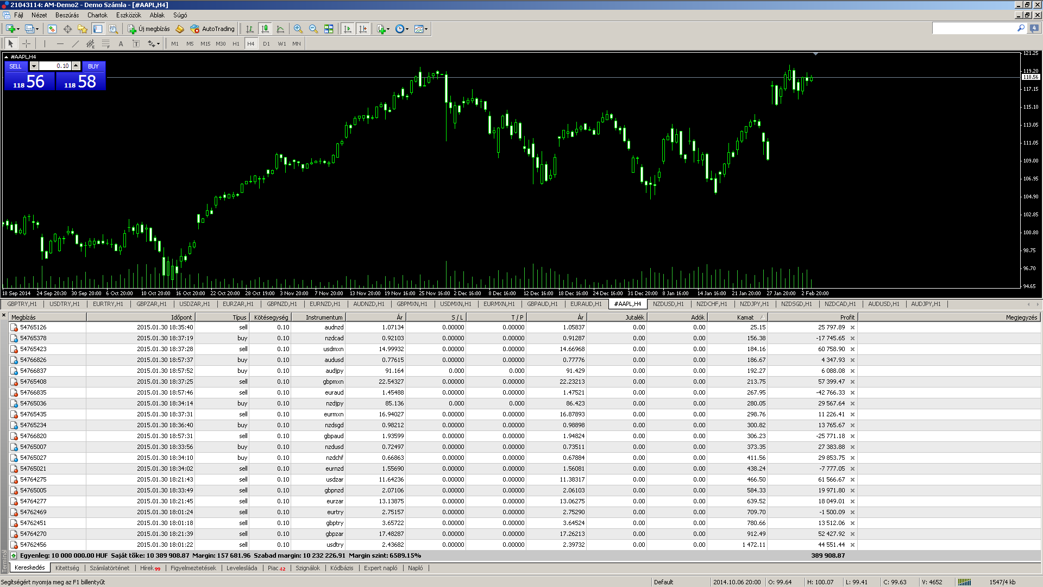Click Új megbízás new order button
1043x587 pixels.
(149, 29)
